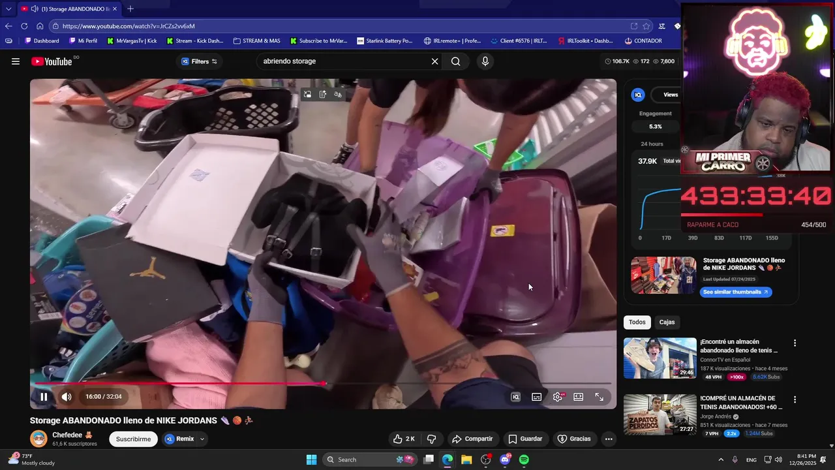Open options menu for Jorge Andrés video

(795, 399)
